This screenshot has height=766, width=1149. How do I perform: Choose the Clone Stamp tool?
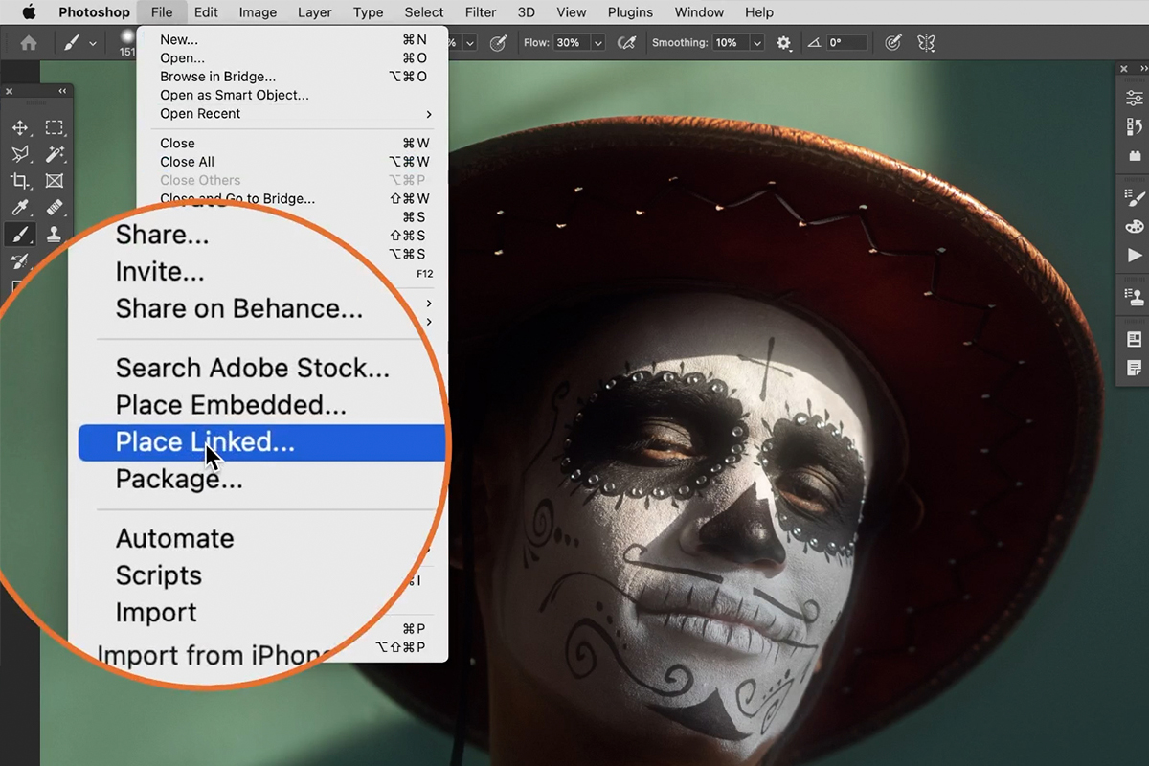(55, 235)
